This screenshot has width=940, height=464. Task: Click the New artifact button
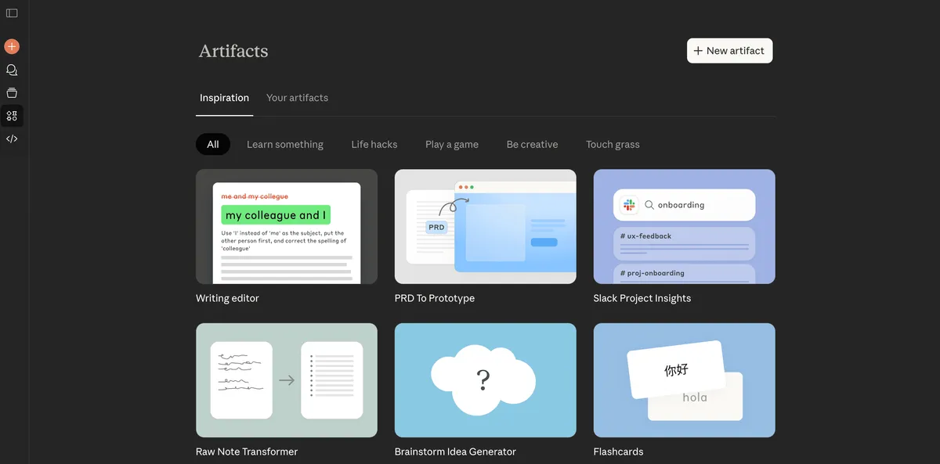[729, 50]
